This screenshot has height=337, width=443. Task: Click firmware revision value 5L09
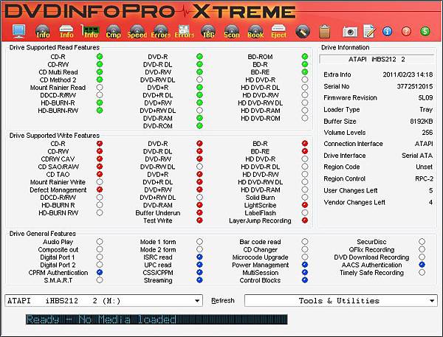(x=425, y=97)
